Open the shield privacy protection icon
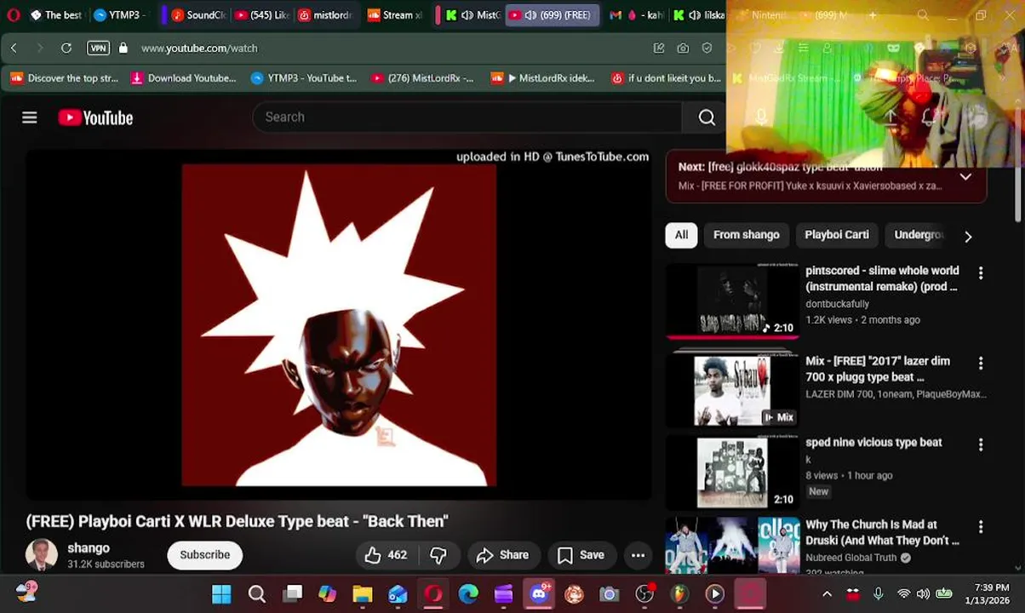Screen dimensions: 1025x613 707,48
